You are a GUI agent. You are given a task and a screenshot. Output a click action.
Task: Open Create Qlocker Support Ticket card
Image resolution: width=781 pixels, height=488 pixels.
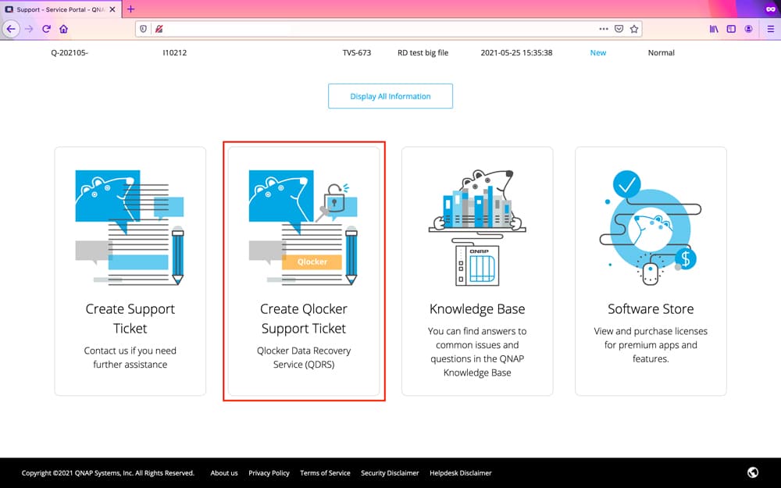(x=304, y=272)
